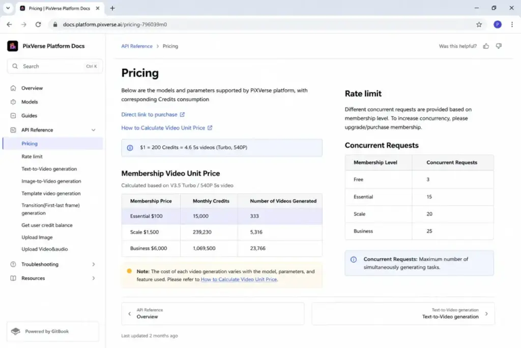Open Overview in the sidebar

[x=32, y=88]
